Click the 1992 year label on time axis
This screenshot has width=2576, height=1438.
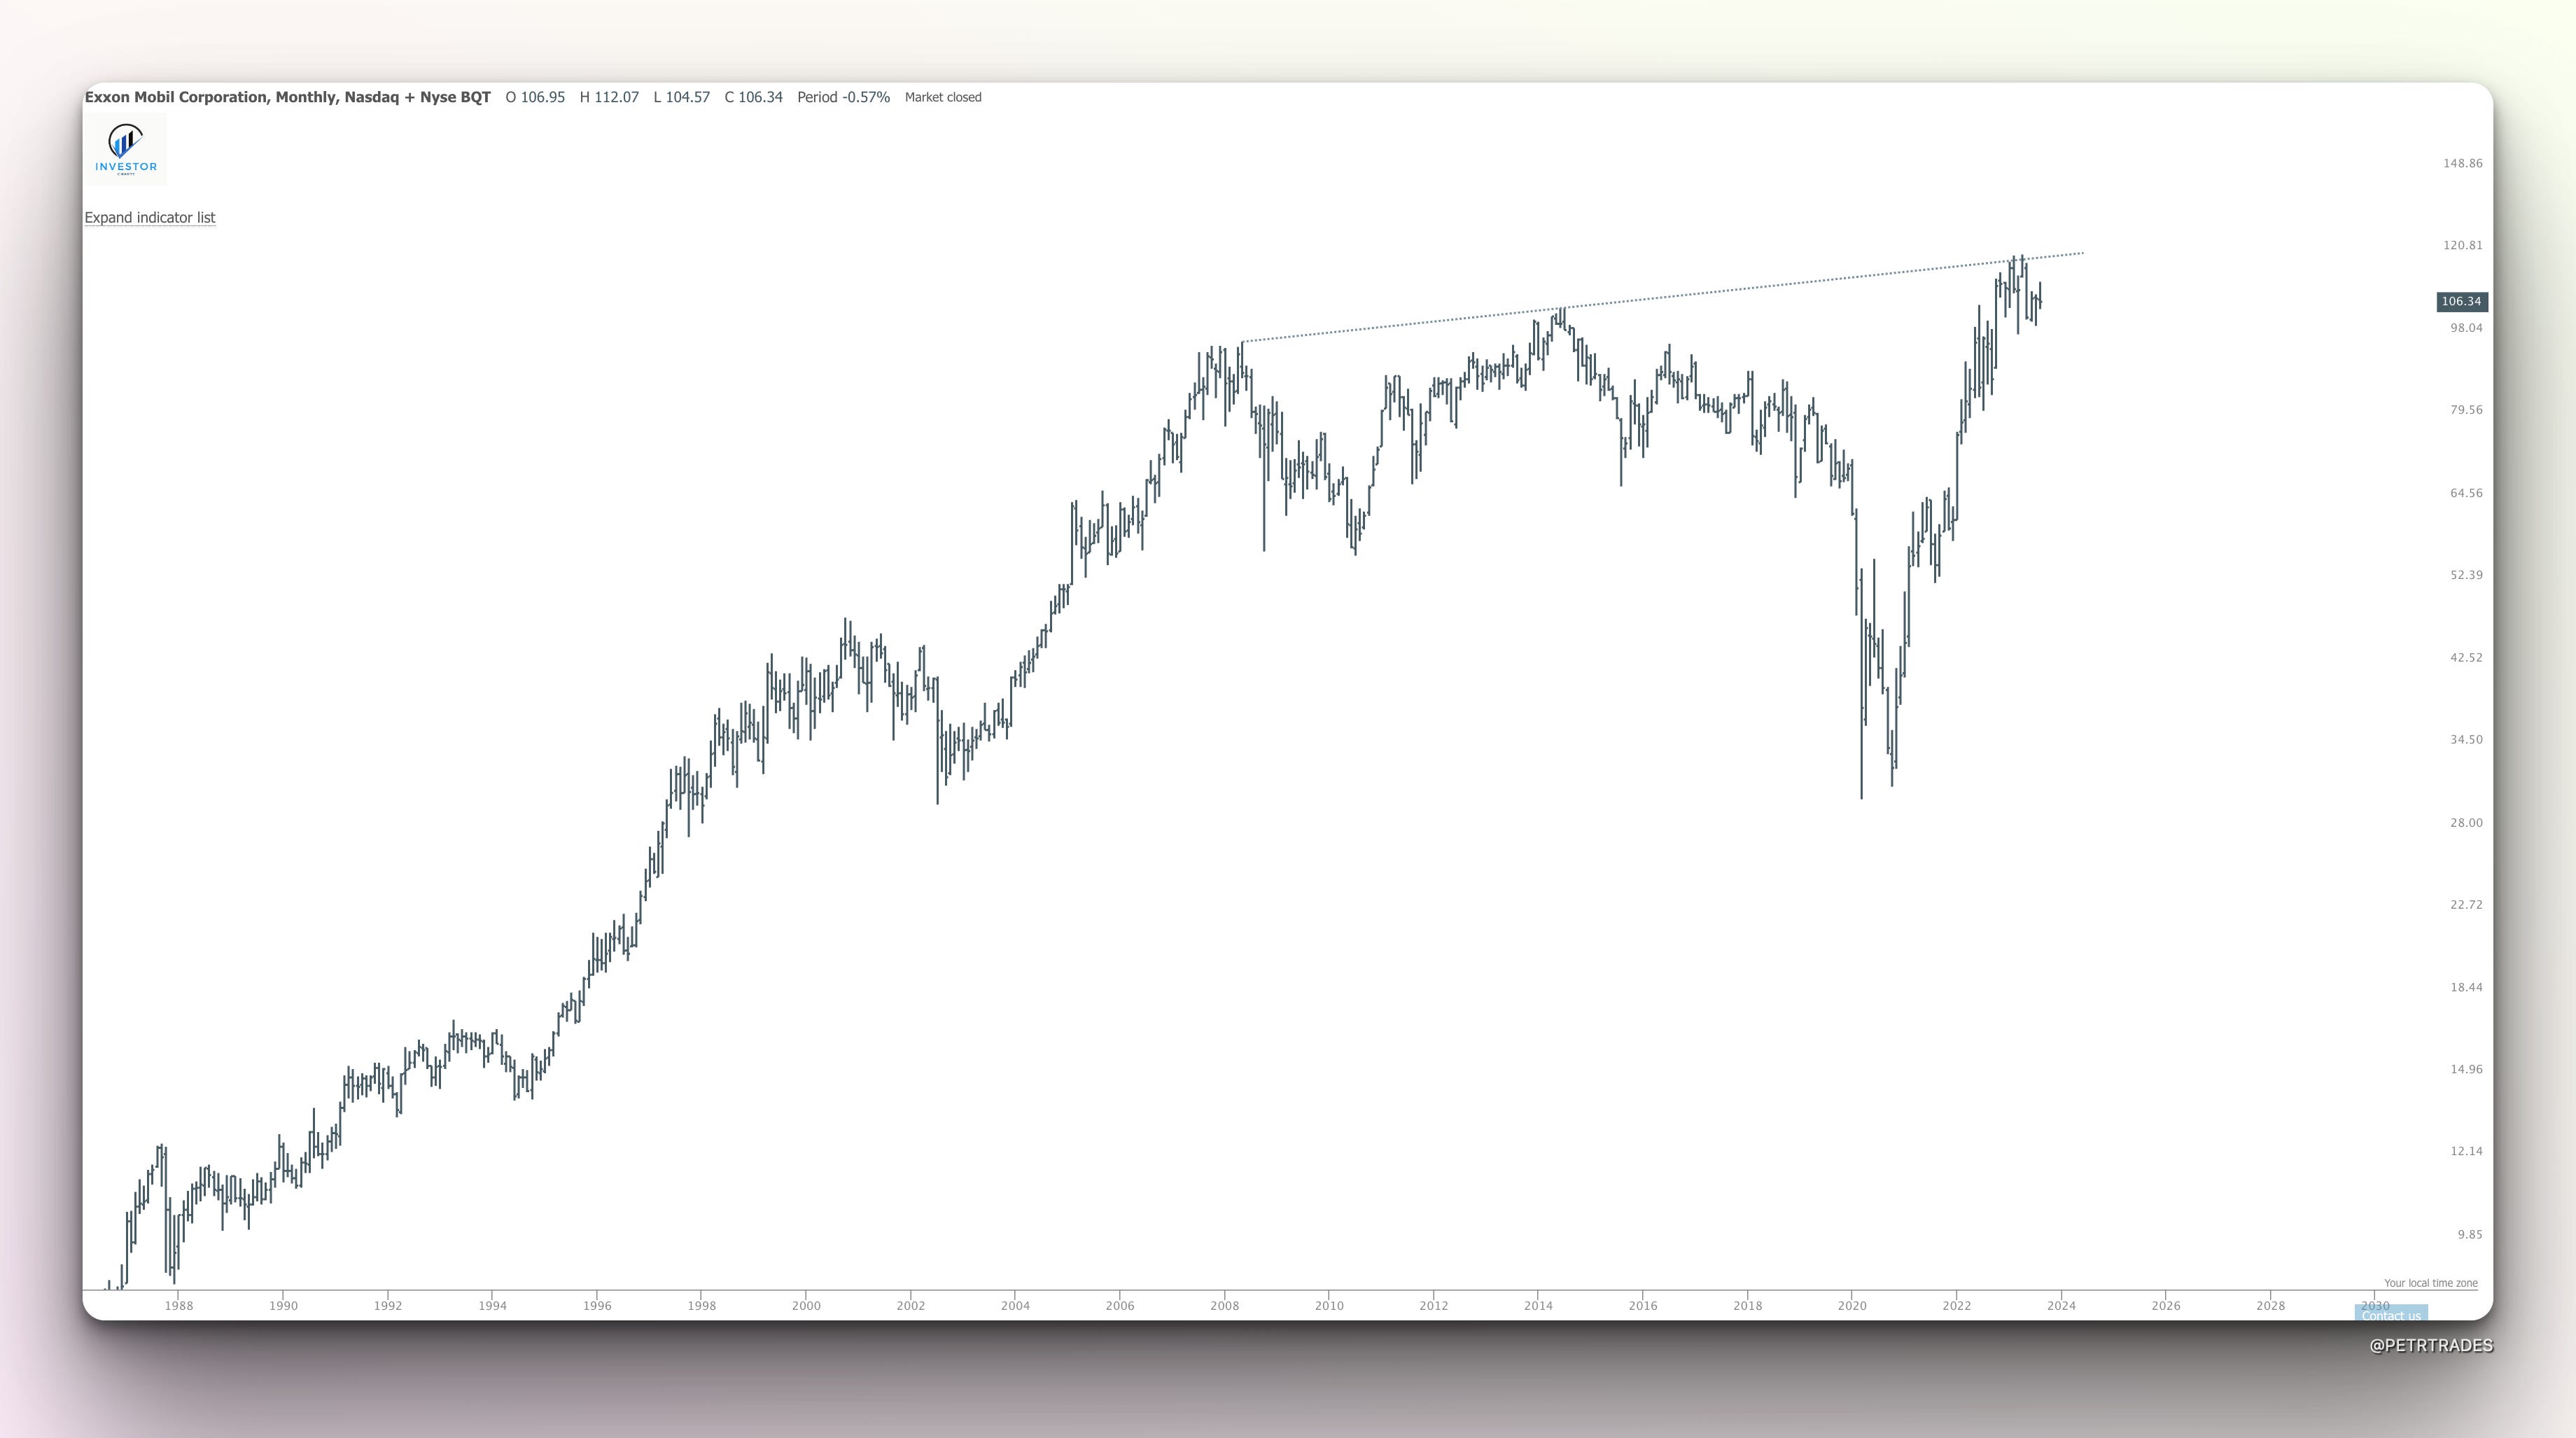pos(388,1305)
